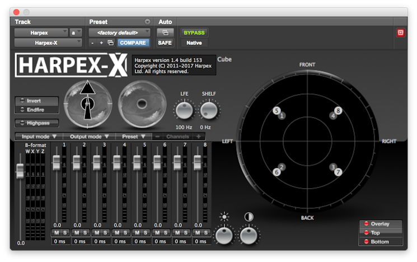Screen dimensions: 417x262
Task: Click the contrast knob
Action: (x=249, y=236)
